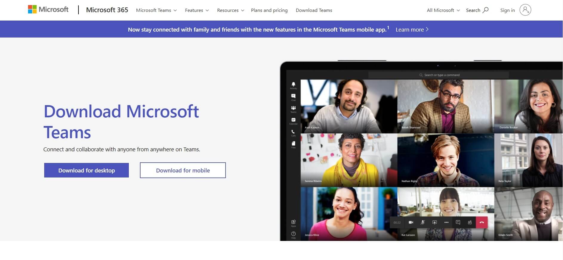Click the Download for desktop button
563x260 pixels.
pos(87,170)
